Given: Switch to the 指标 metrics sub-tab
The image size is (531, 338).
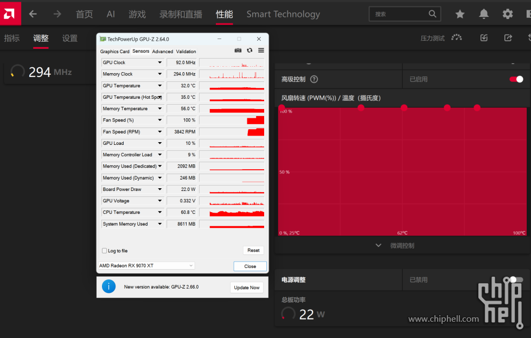Looking at the screenshot, I should pos(12,38).
